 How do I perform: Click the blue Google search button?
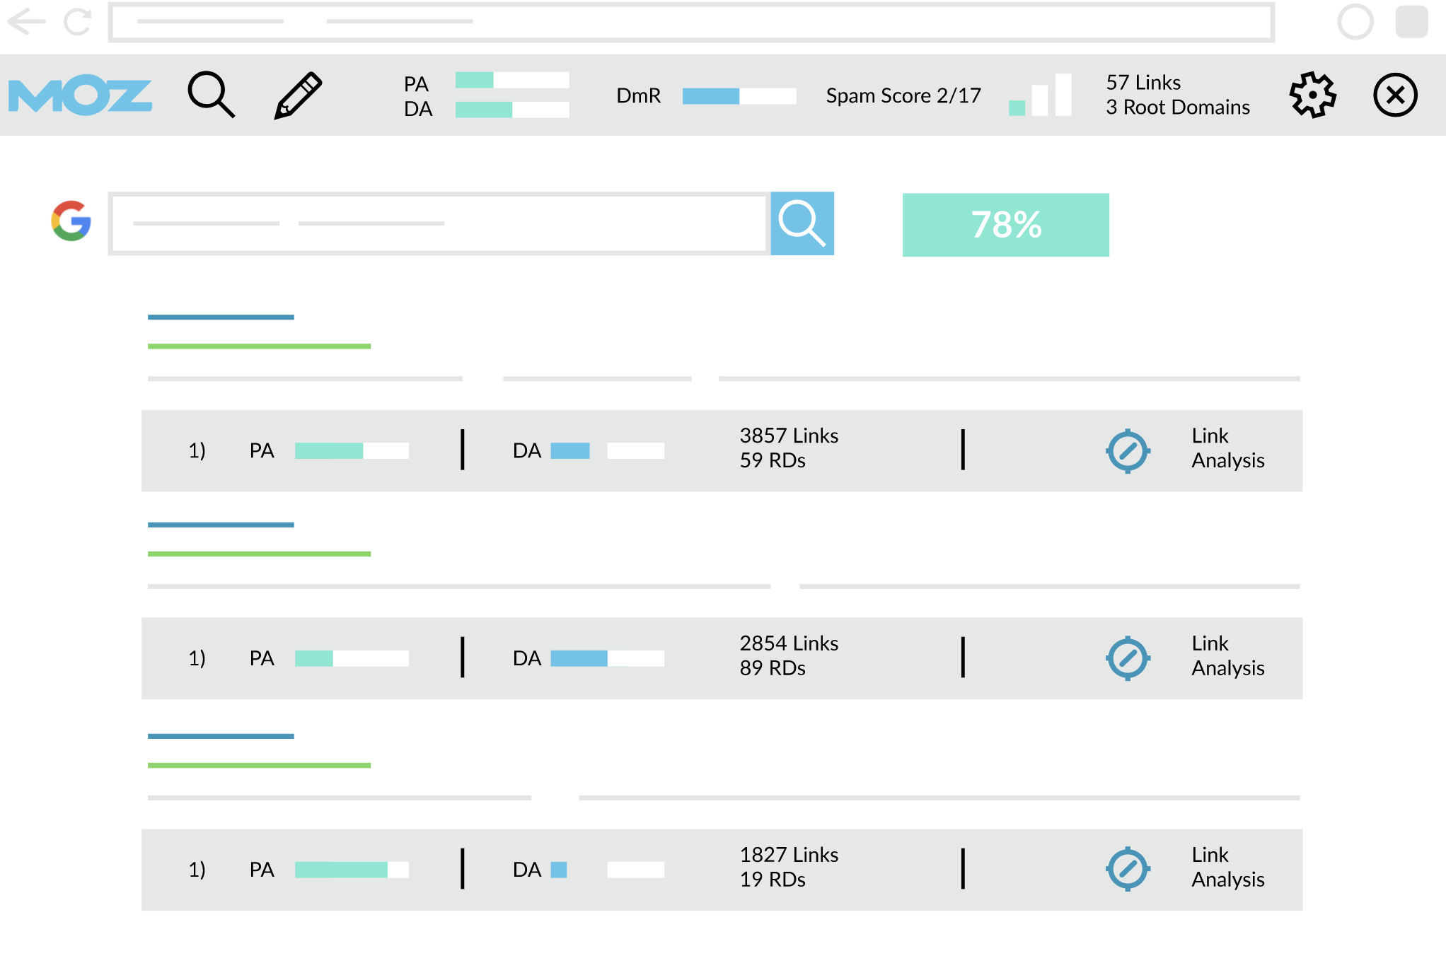[802, 223]
